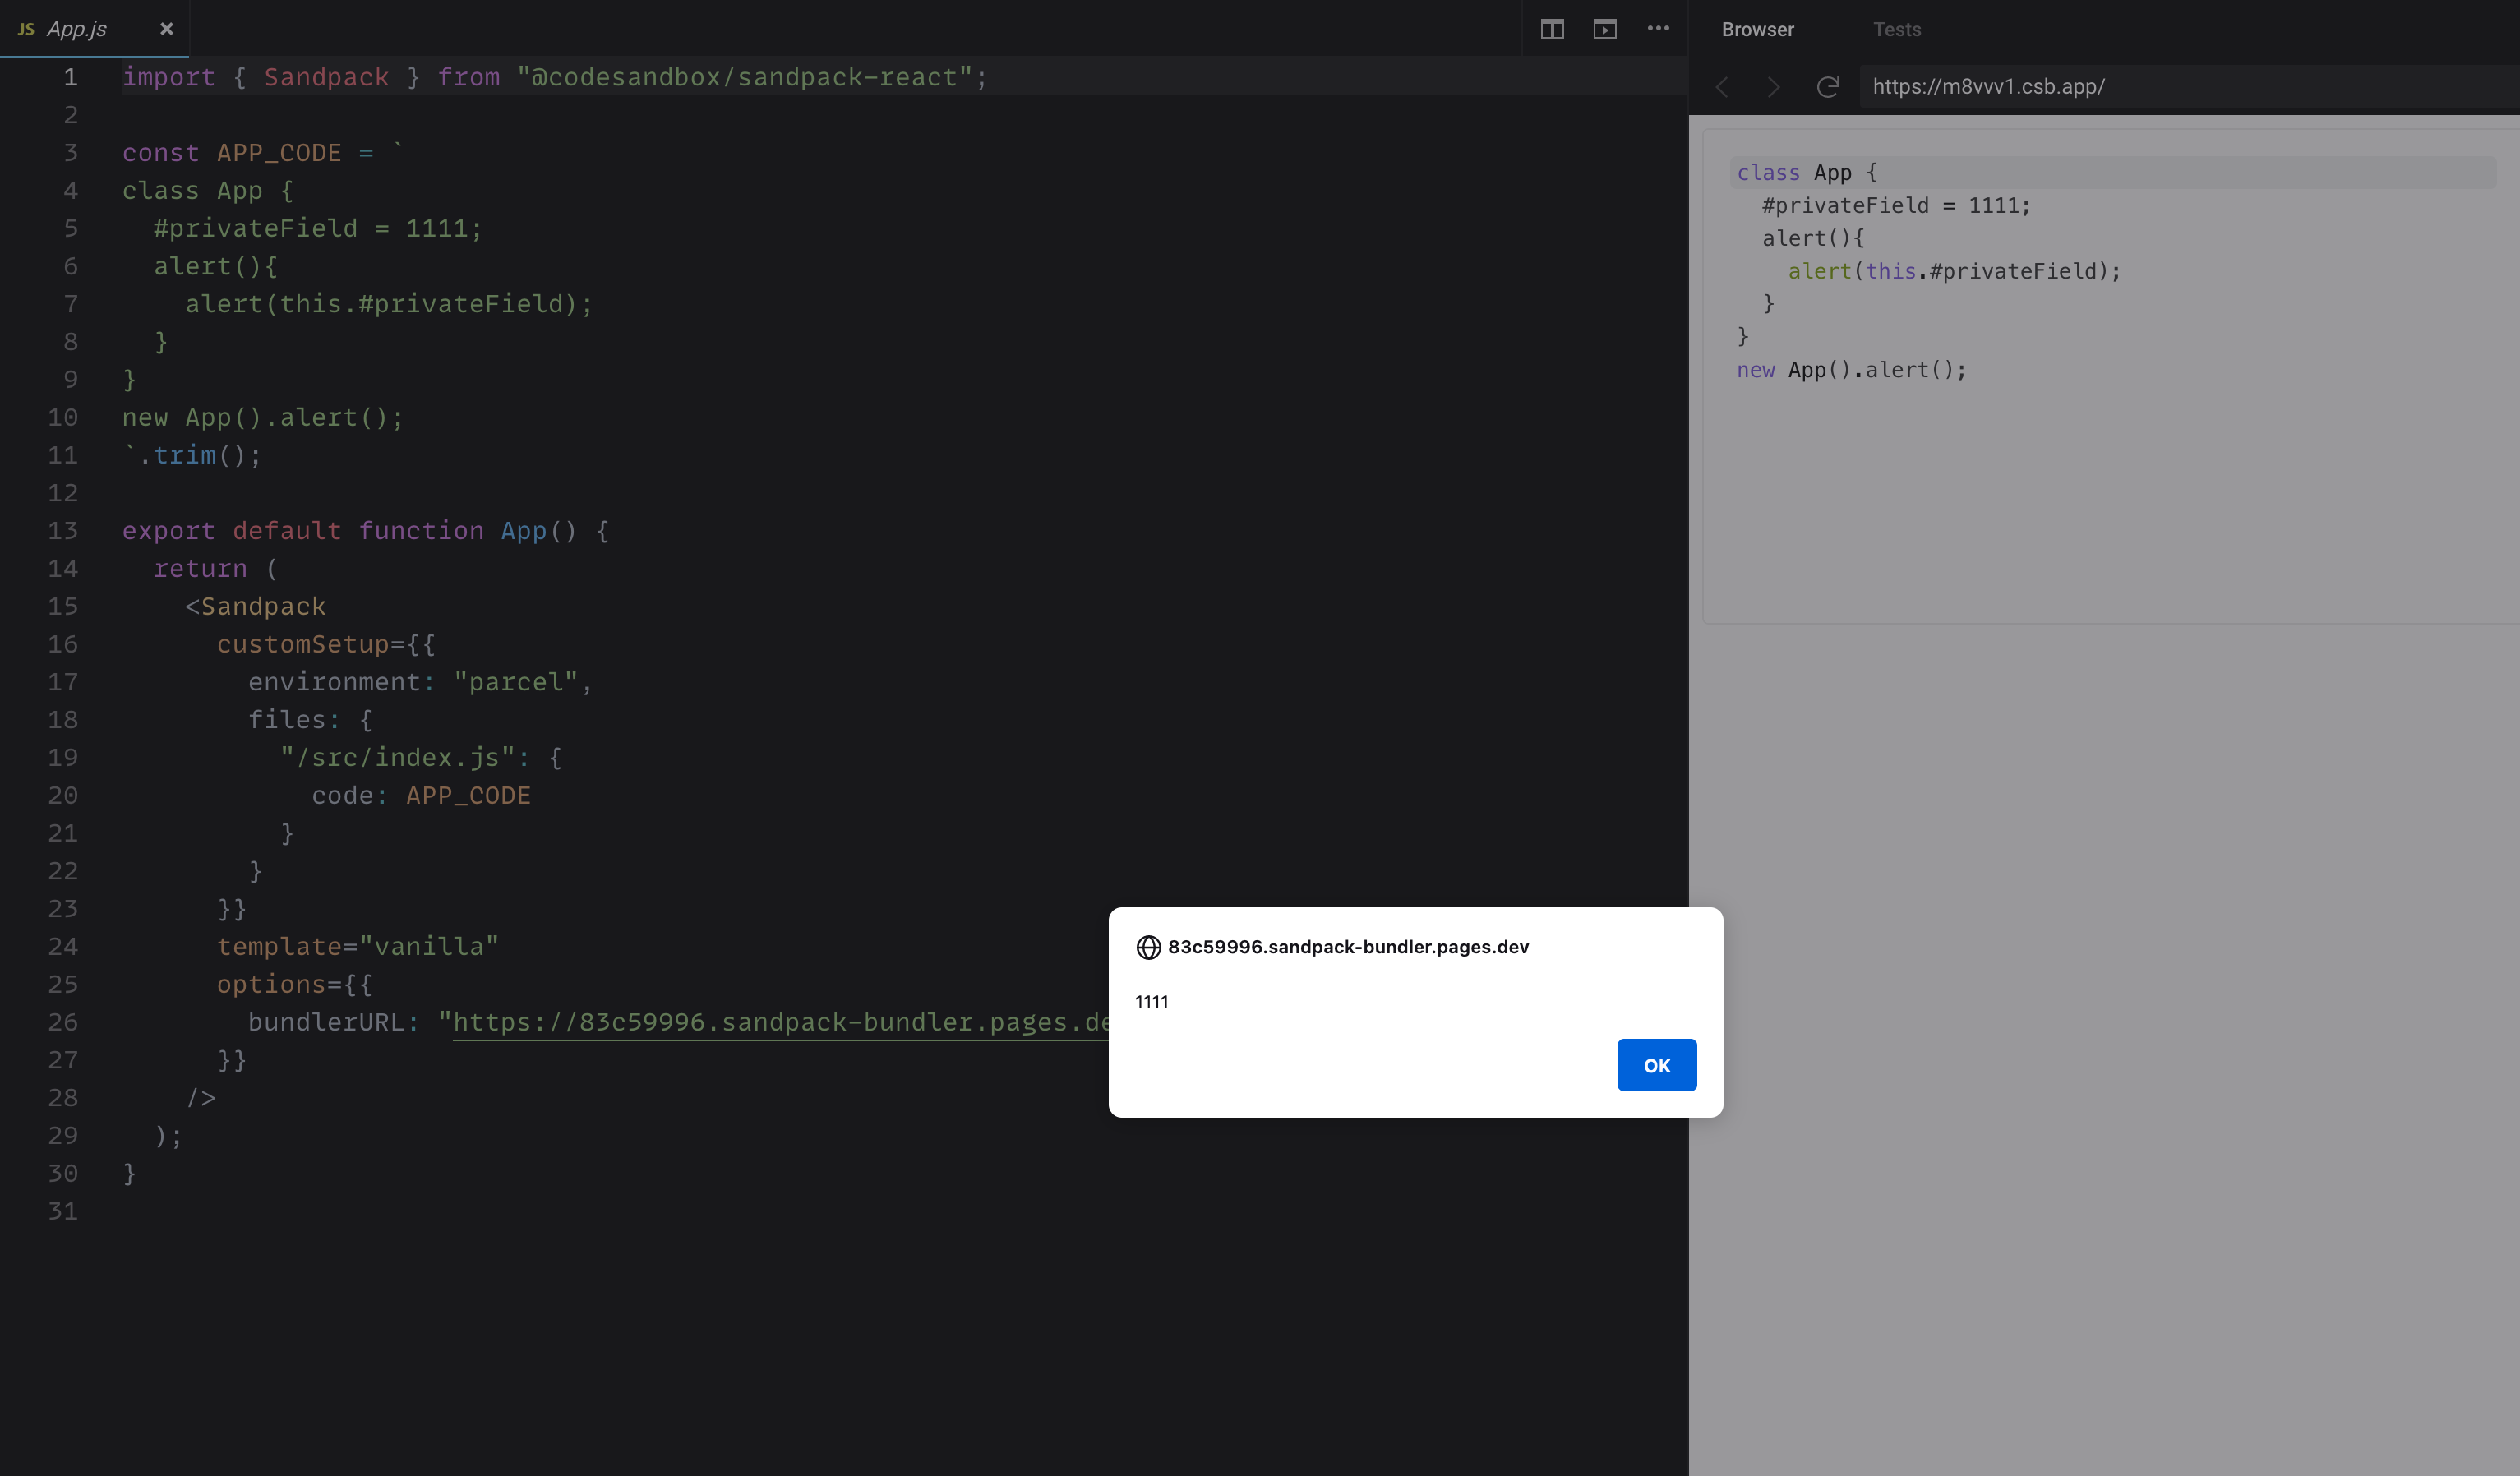
Task: Close the App.js tab
Action: coord(166,29)
